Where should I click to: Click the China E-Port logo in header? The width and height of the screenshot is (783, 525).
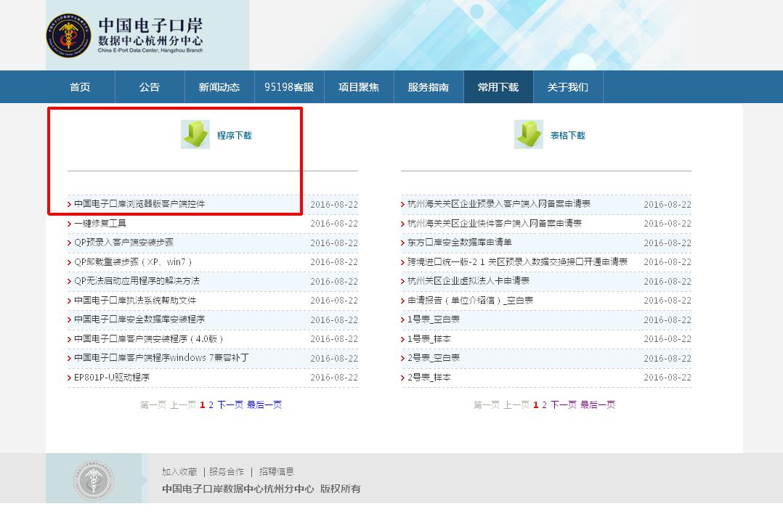click(69, 36)
